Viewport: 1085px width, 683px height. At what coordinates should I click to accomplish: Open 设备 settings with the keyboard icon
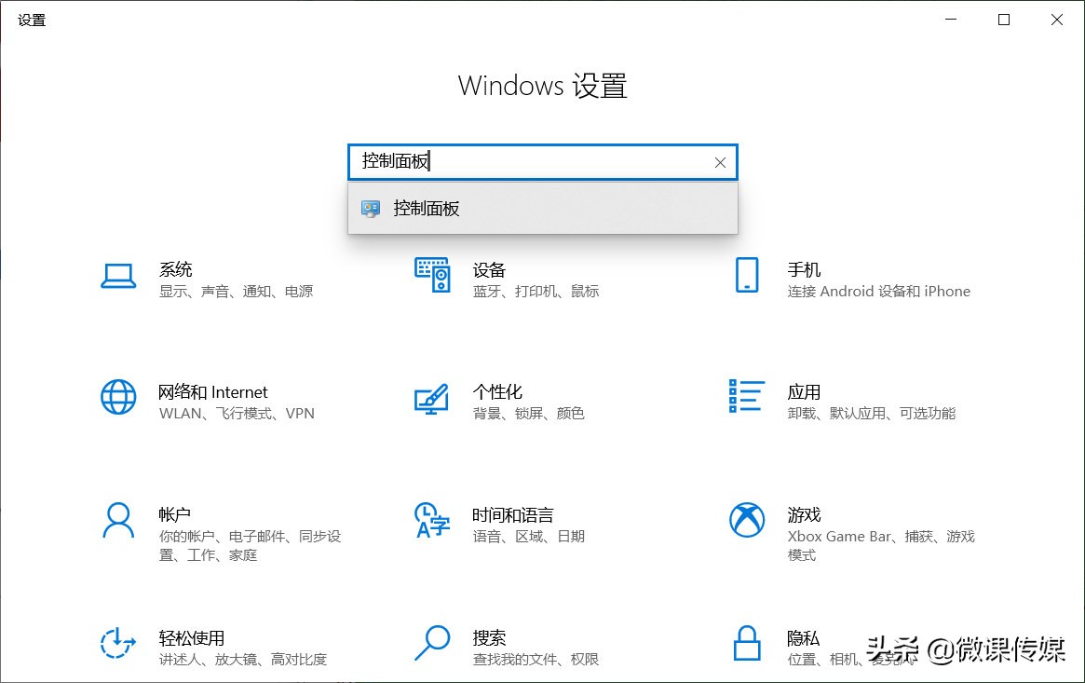[432, 277]
